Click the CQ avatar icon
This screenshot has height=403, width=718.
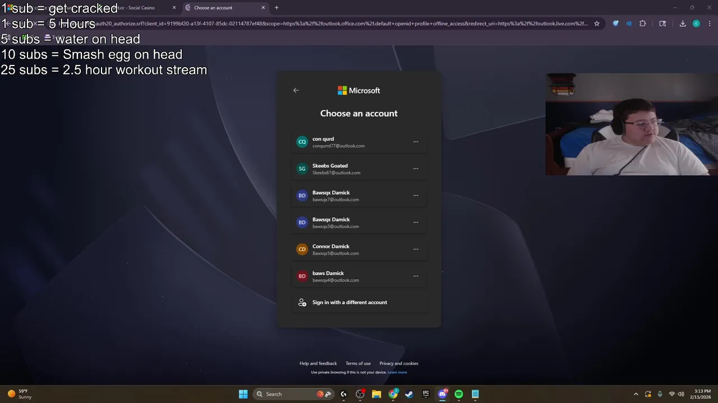click(x=302, y=142)
